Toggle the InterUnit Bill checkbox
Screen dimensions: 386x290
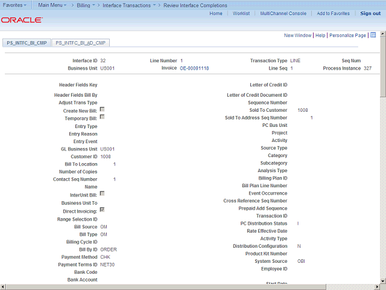102,193
